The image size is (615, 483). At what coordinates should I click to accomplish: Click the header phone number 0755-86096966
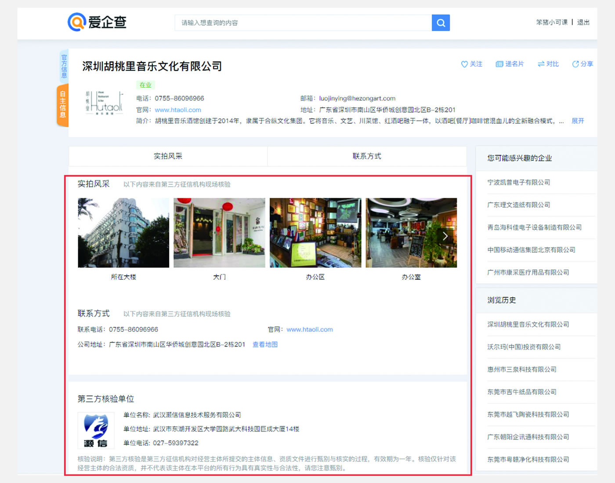(x=179, y=98)
